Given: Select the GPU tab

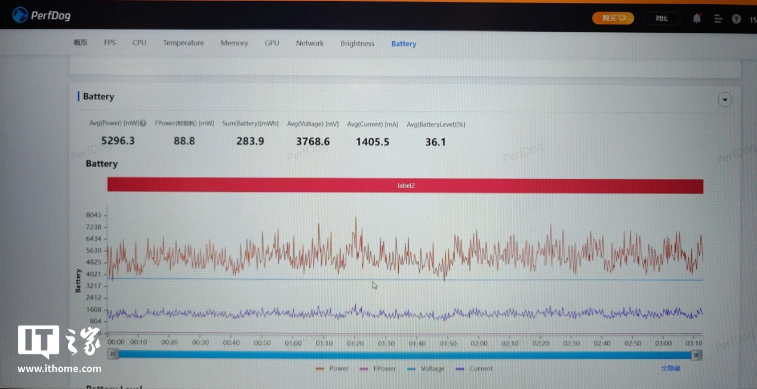Looking at the screenshot, I should coord(272,43).
